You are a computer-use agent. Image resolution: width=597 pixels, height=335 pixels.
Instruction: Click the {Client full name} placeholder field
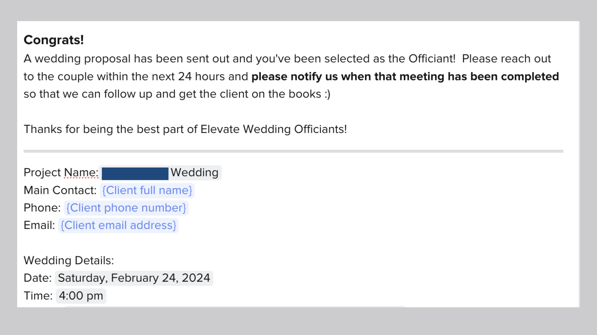147,190
